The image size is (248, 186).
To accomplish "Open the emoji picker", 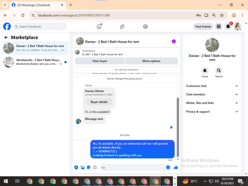I will [x=168, y=168].
